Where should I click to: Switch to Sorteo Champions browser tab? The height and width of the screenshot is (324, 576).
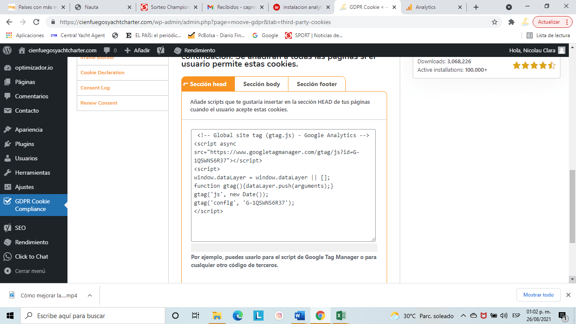[169, 7]
